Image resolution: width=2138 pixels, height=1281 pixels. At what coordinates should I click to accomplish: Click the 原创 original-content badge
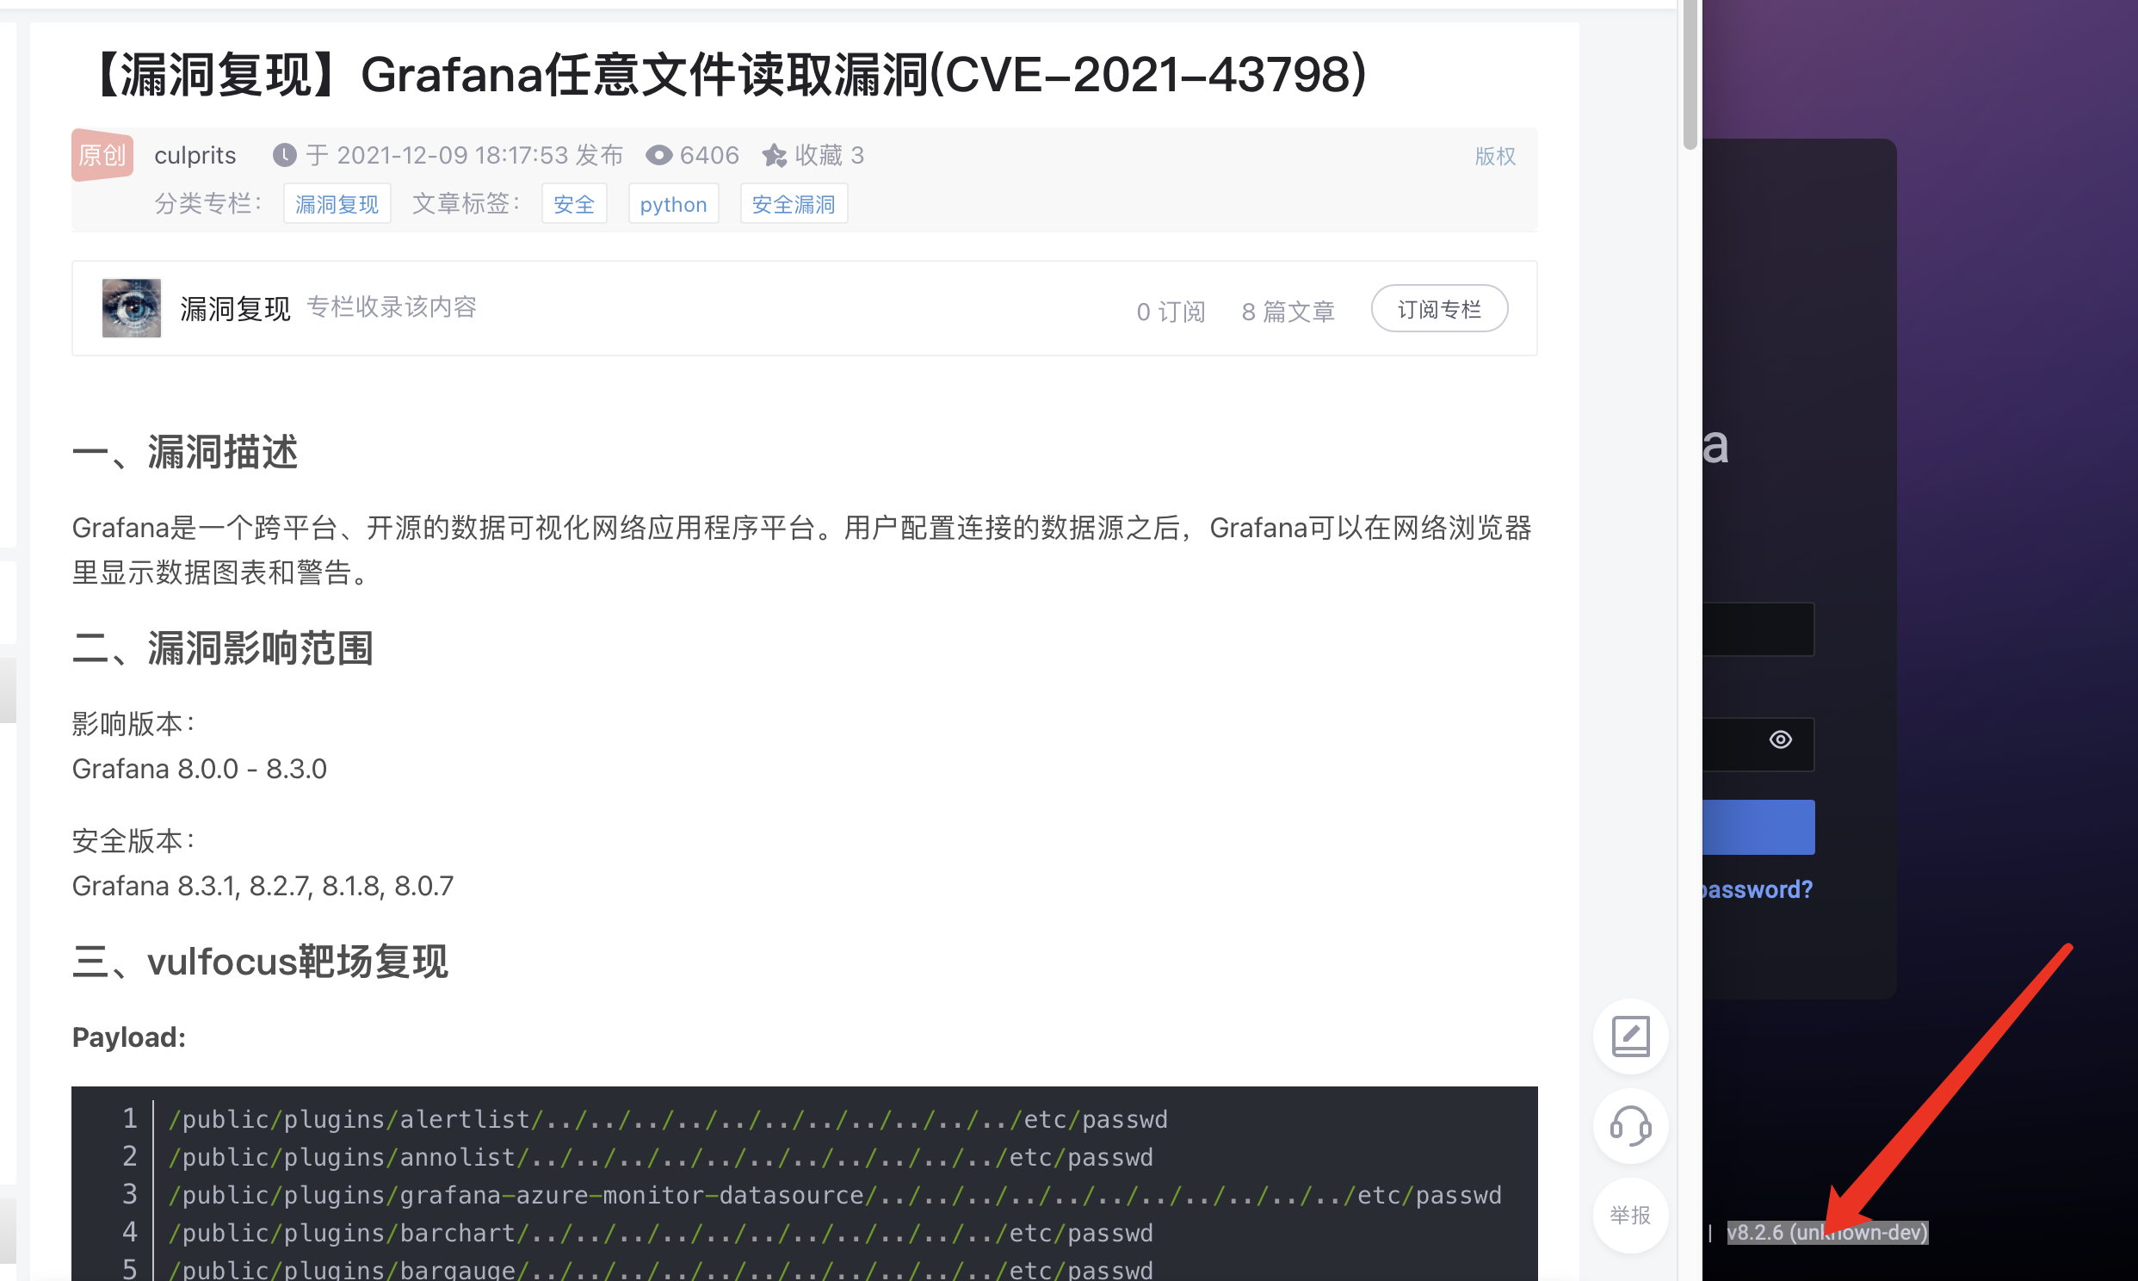coord(102,155)
